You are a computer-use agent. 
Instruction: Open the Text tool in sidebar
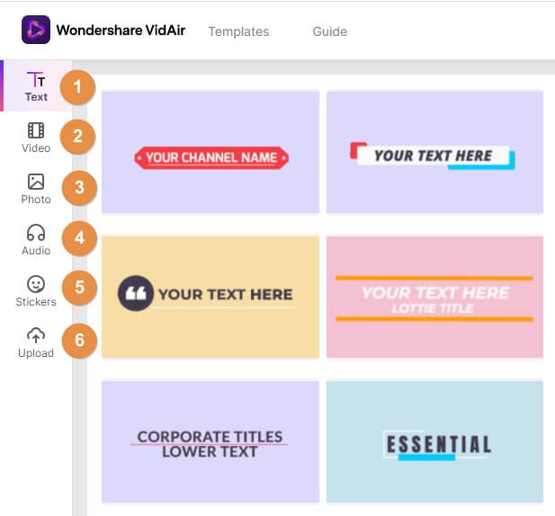pyautogui.click(x=36, y=86)
